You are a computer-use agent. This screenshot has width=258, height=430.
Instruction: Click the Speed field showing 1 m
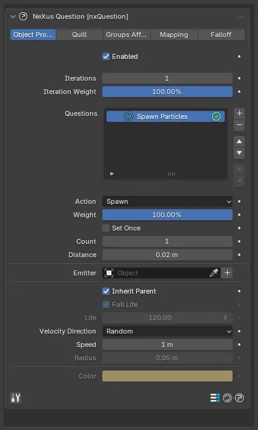pos(167,344)
